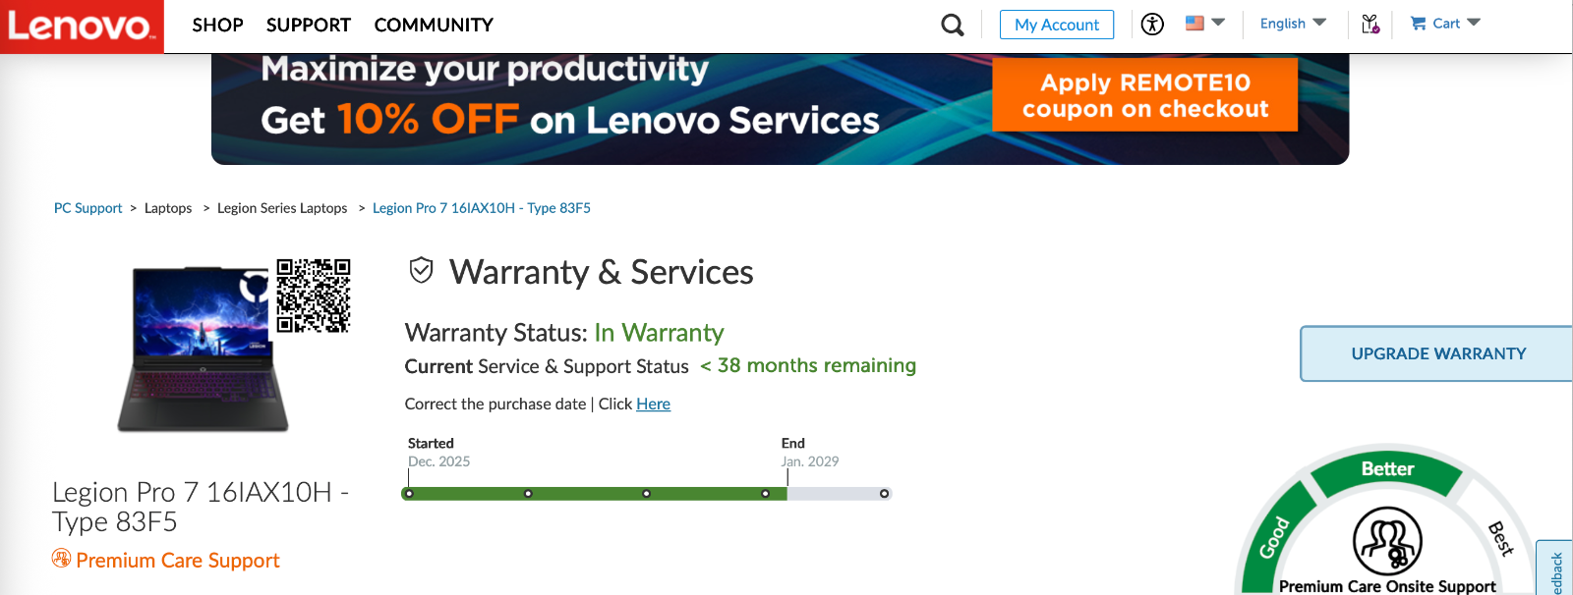
Task: Click the Legion Pro 7 laptop thumbnail
Action: tap(203, 351)
